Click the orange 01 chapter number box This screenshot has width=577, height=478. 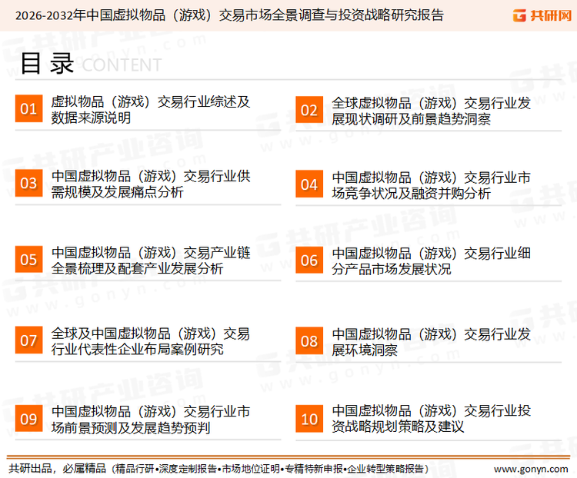28,108
